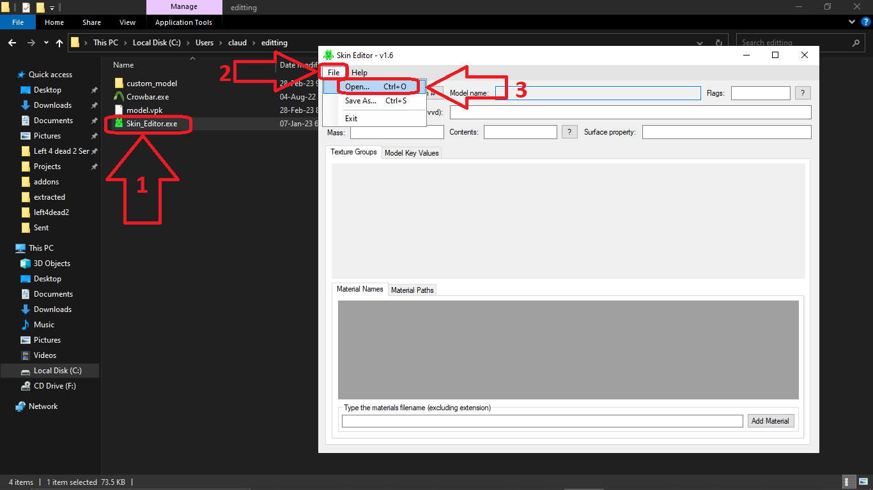This screenshot has height=490, width=873.
Task: Open the Help menu in Skin Editor
Action: coord(360,73)
